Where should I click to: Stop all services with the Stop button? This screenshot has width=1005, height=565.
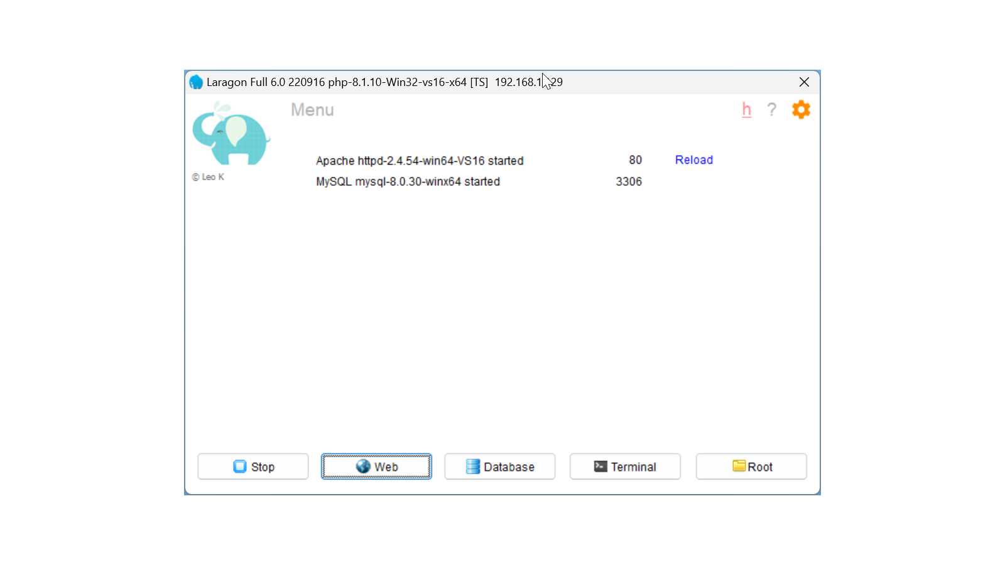253,466
